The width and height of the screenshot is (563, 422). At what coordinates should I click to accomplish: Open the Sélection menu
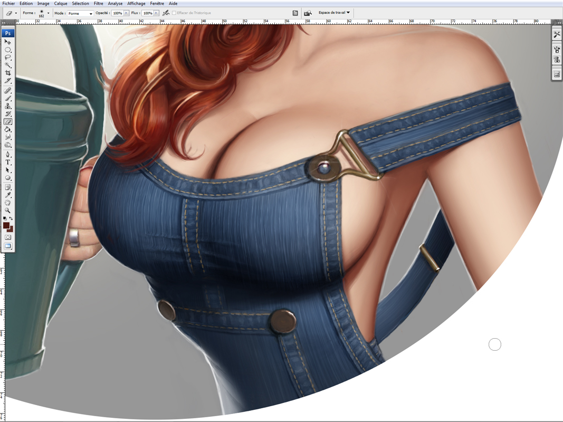(80, 3)
